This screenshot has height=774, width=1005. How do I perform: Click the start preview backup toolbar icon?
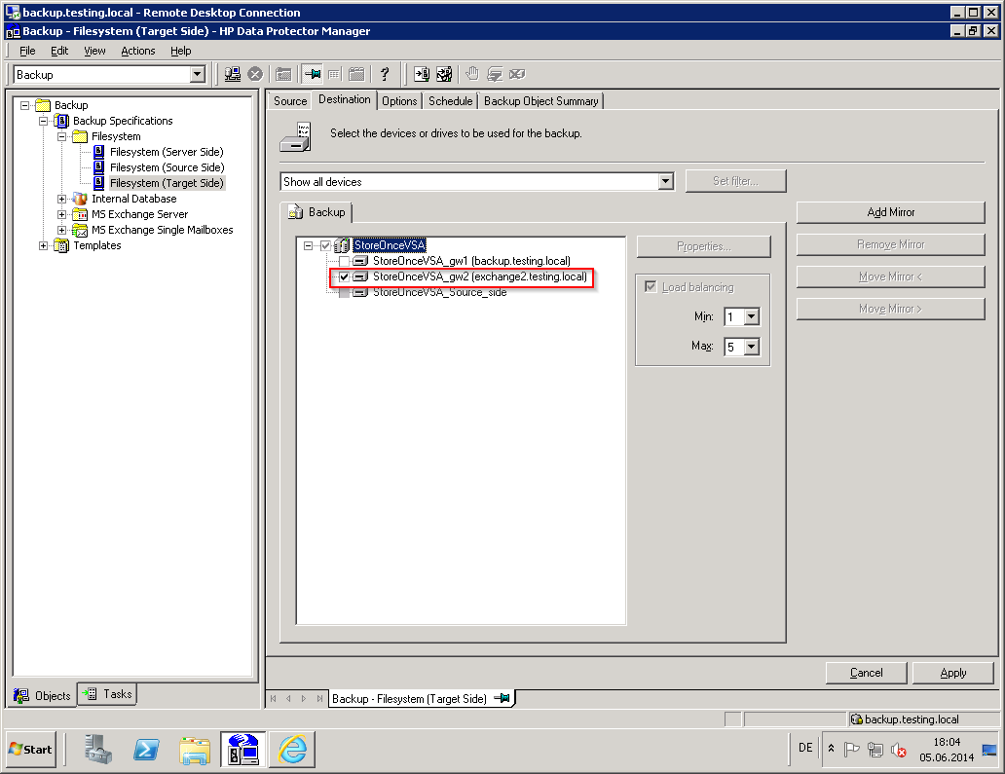pyautogui.click(x=444, y=74)
